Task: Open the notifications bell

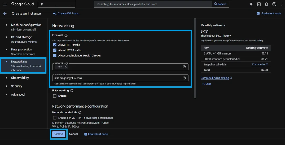Action: pyautogui.click(x=267, y=4)
